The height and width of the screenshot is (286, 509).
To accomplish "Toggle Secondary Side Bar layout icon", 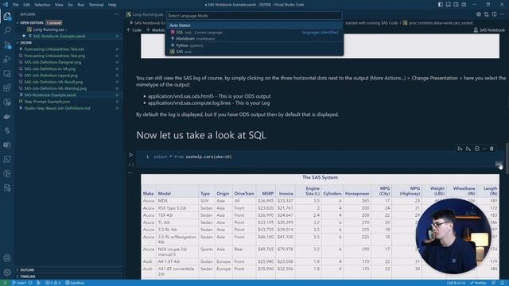I will (456, 5).
